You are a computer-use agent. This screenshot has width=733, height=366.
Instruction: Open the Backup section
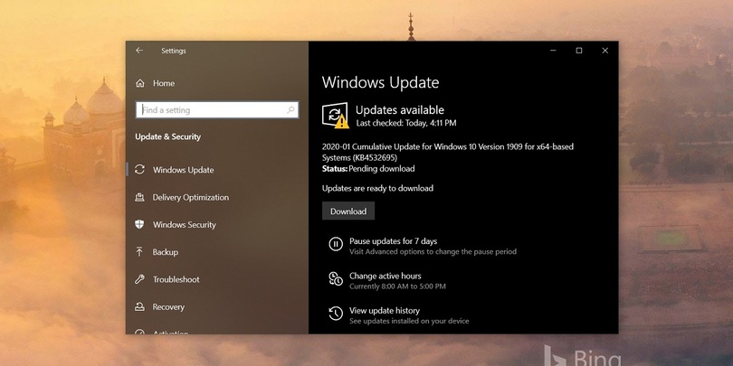[x=165, y=252]
